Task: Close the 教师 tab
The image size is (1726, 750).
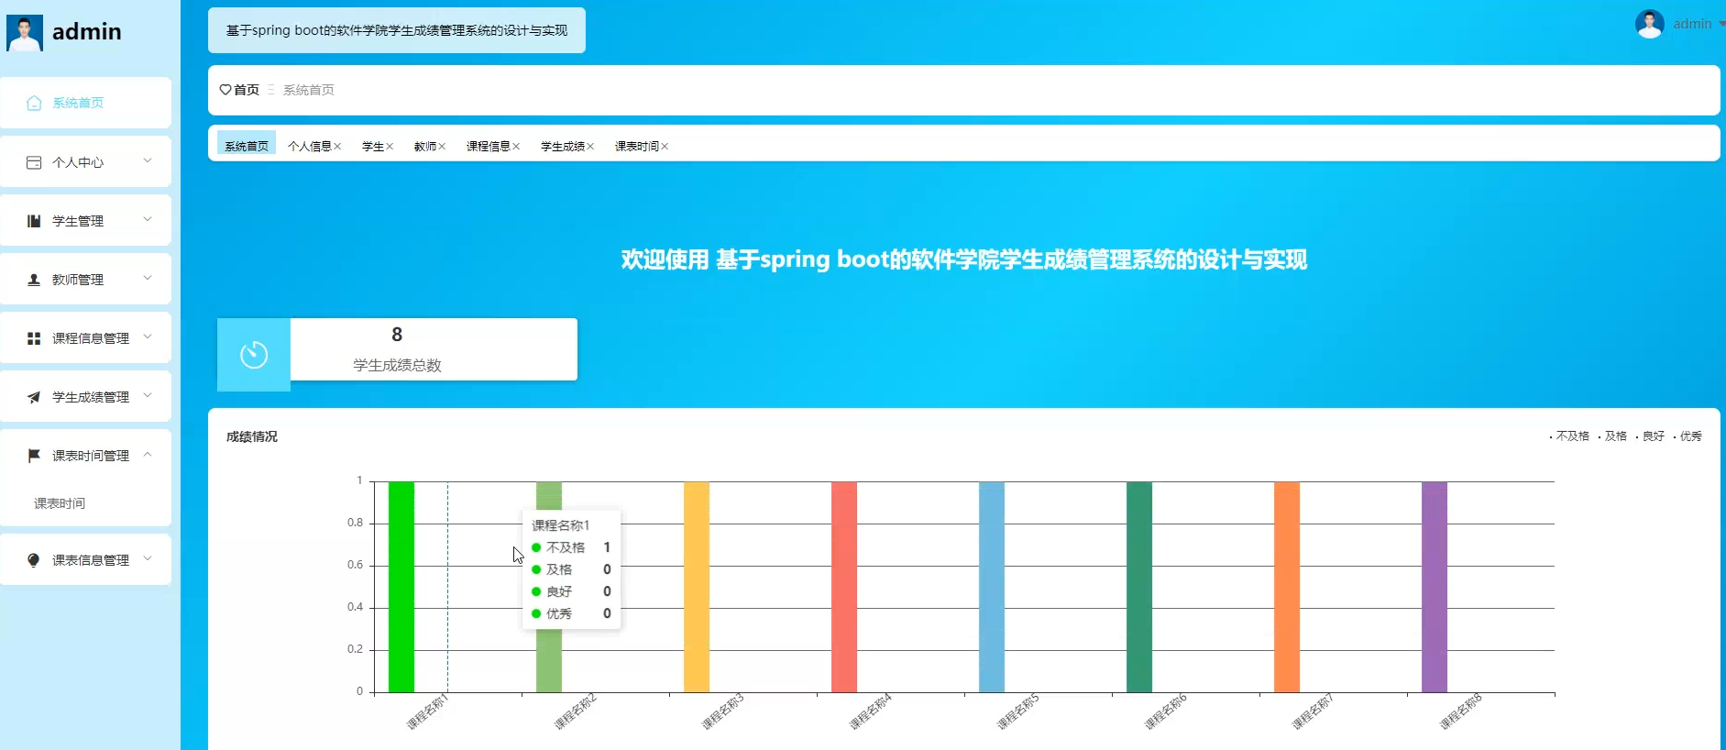Action: click(x=442, y=147)
